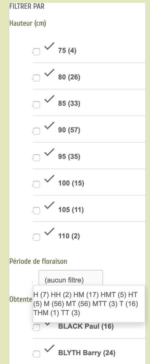Viewport: 150px width, 364px height.
Task: Enable the 90 (57) height checkbox
Action: coord(36,131)
